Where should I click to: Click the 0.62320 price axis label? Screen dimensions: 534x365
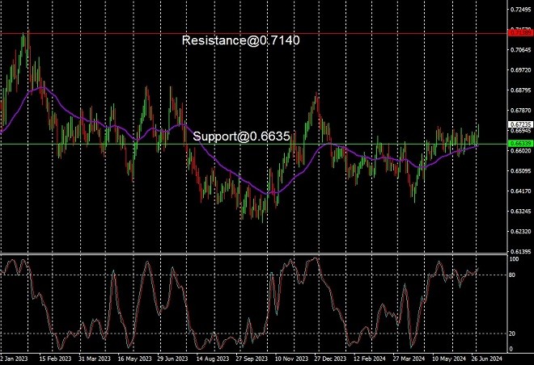click(521, 232)
